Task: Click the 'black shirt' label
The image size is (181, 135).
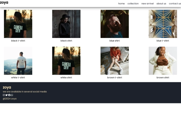Action: click(66, 41)
